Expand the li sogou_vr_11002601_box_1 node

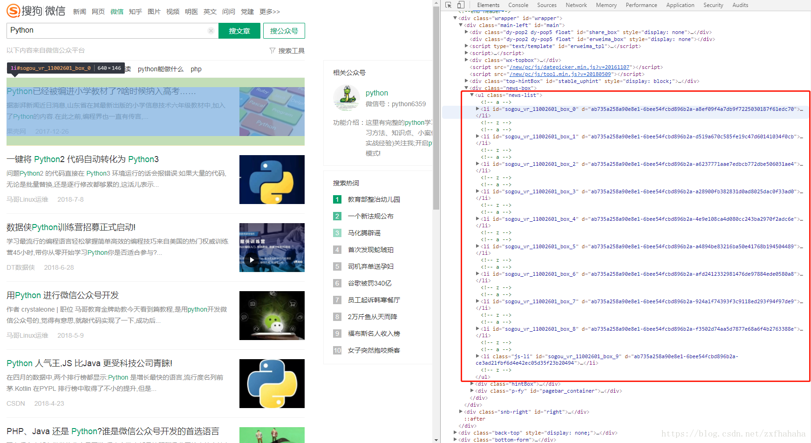[477, 136]
